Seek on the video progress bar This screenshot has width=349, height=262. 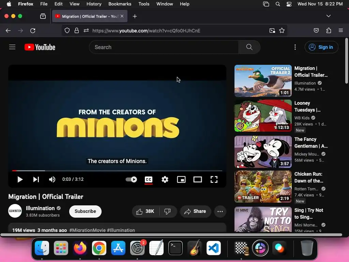coord(117,171)
